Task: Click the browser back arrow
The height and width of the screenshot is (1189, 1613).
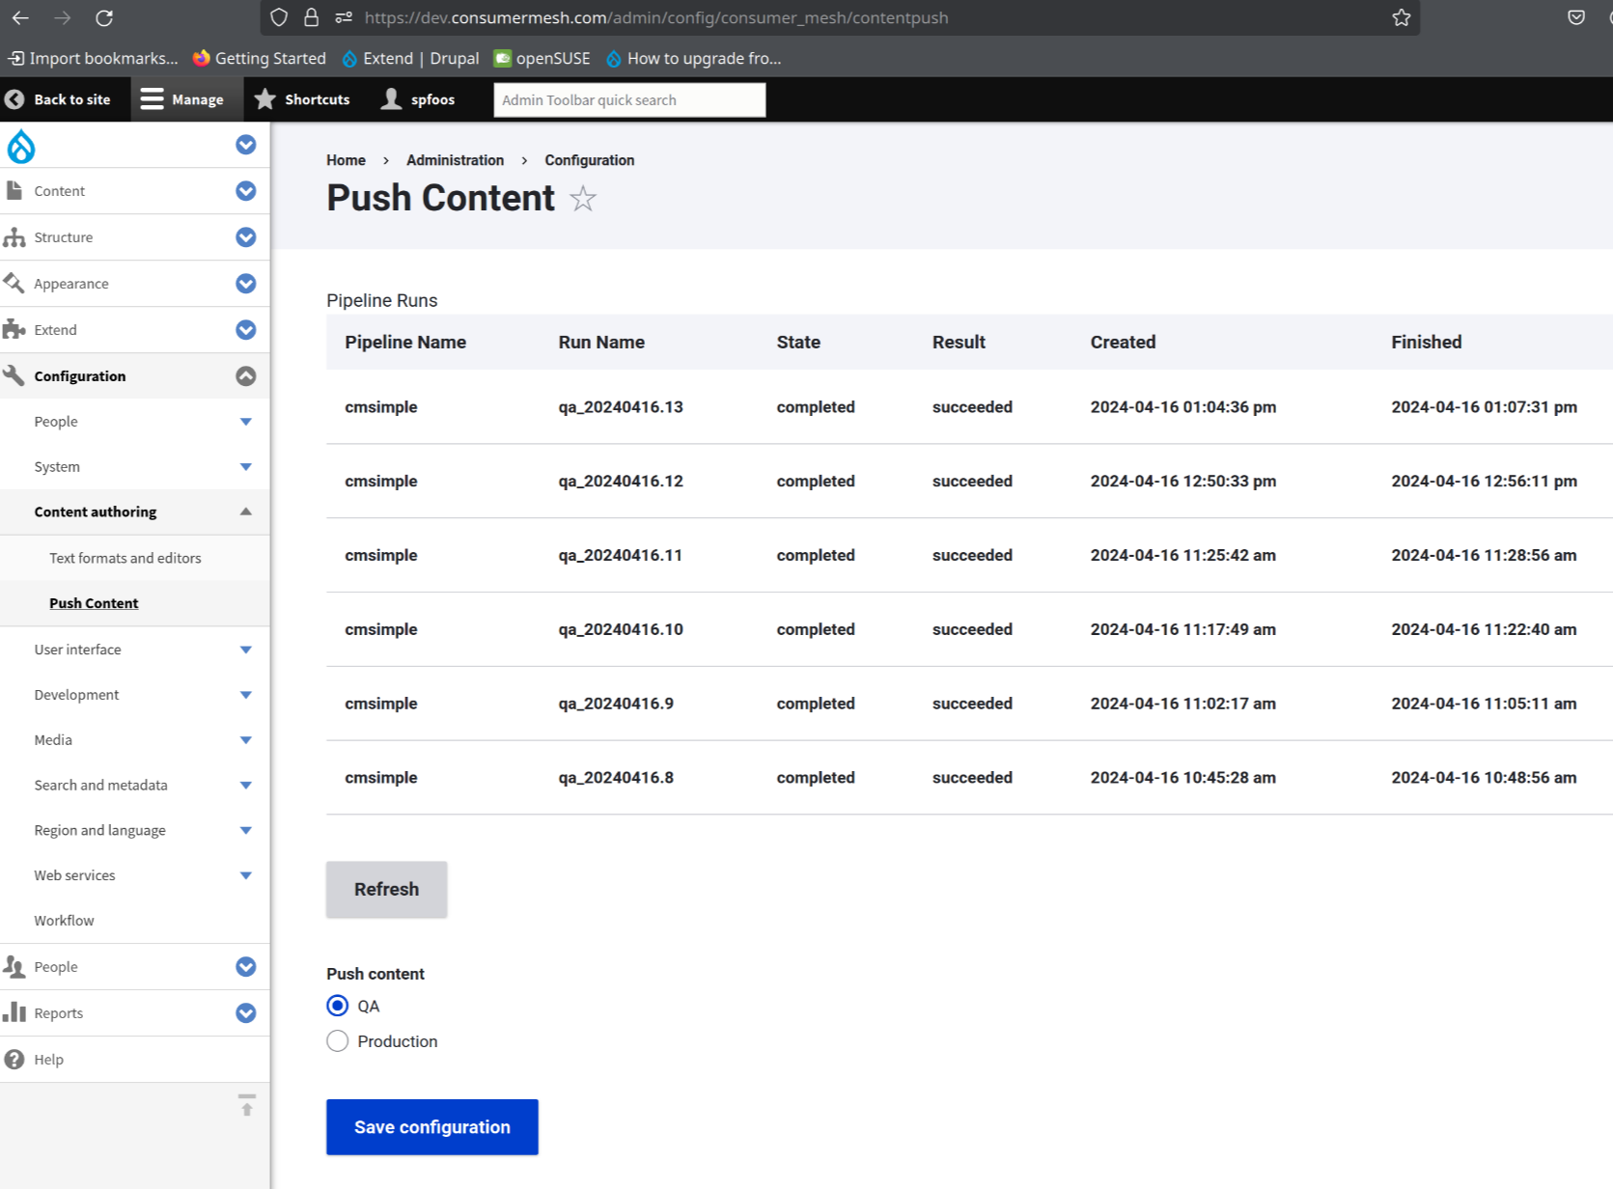Action: coord(20,17)
